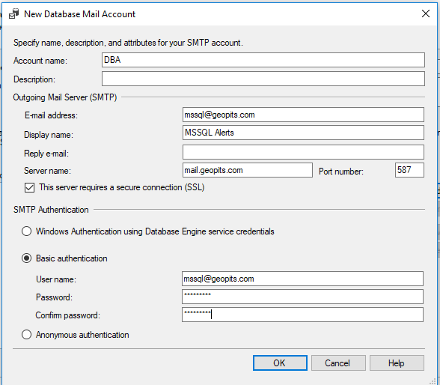Viewport: 440px width, 385px height.
Task: Confirm the account with the OK button
Action: [x=280, y=363]
